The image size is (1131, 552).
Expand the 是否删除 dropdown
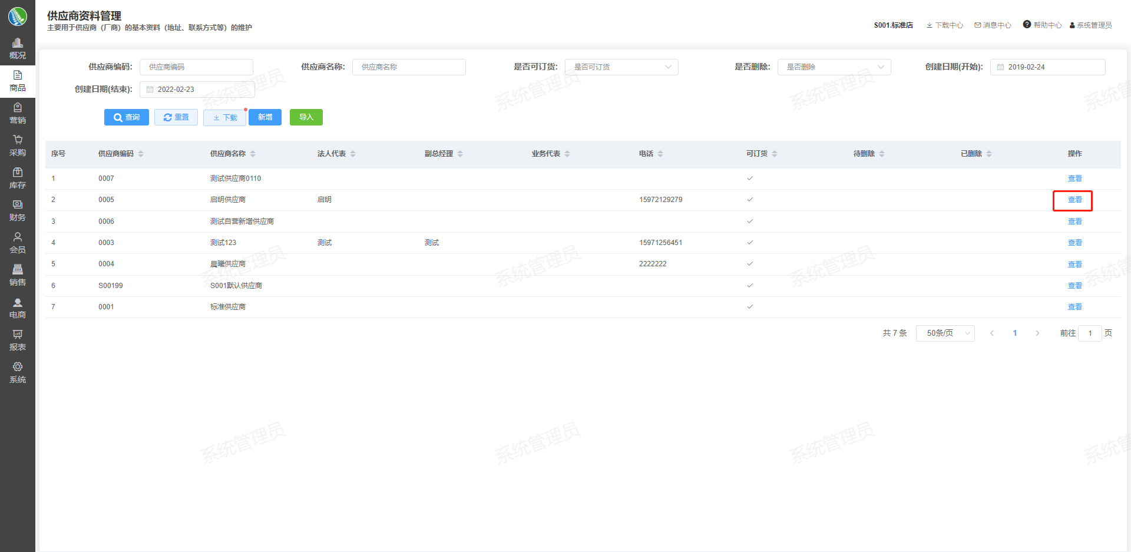coord(834,67)
